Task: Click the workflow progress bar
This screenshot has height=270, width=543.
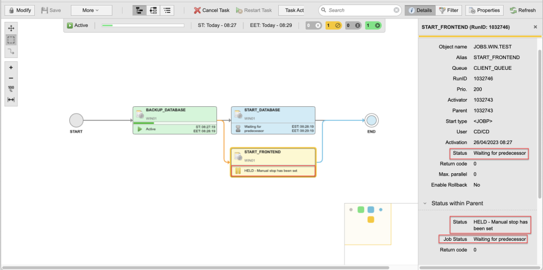Action: pos(143,25)
